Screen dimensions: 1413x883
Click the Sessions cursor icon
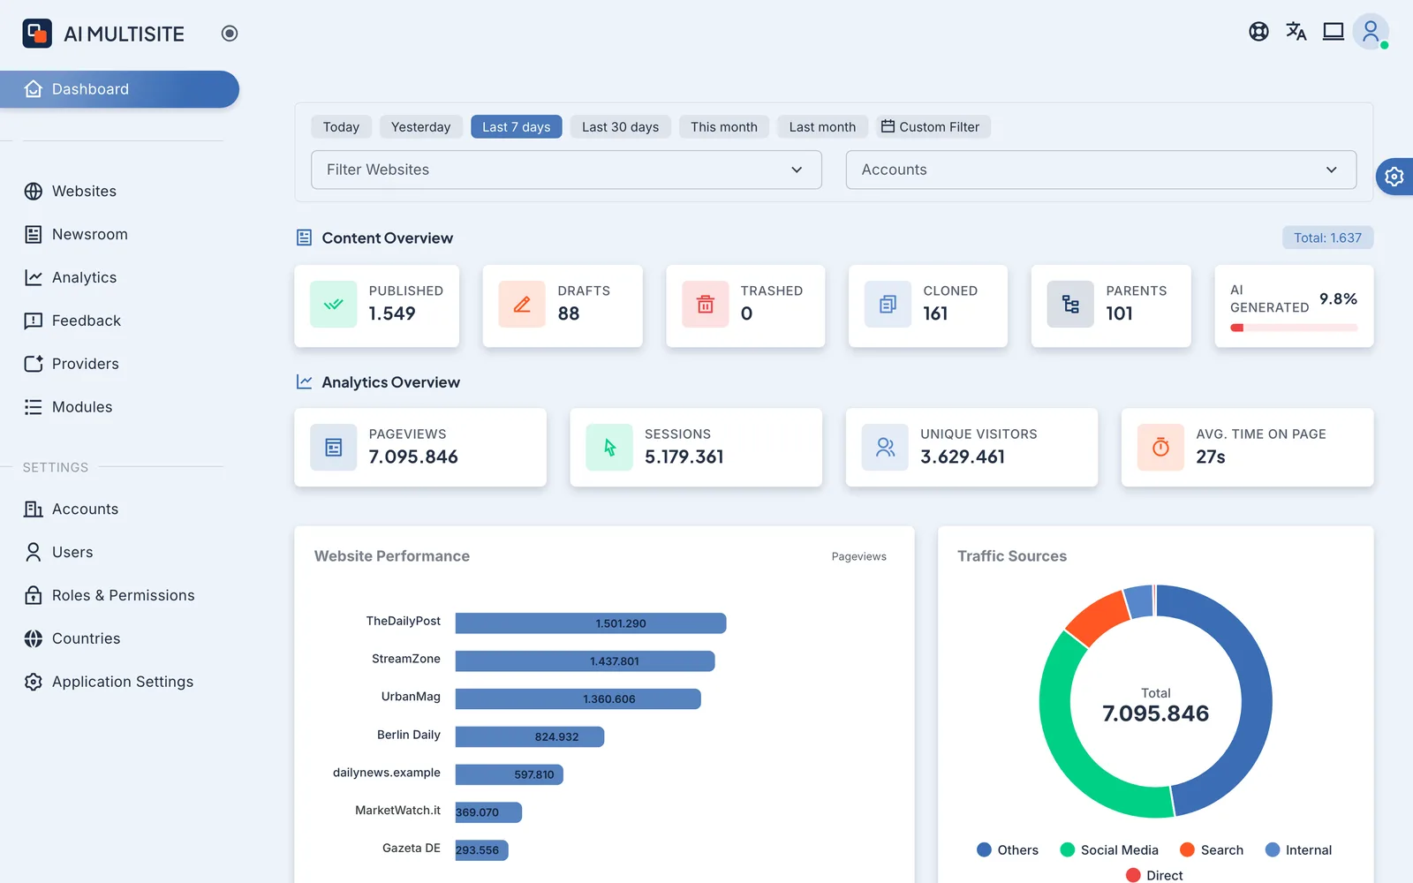point(609,448)
